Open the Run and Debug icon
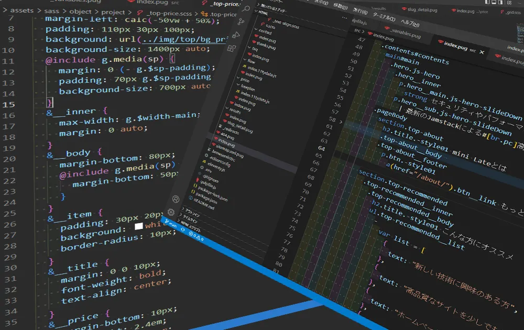524x330 pixels. click(x=236, y=35)
